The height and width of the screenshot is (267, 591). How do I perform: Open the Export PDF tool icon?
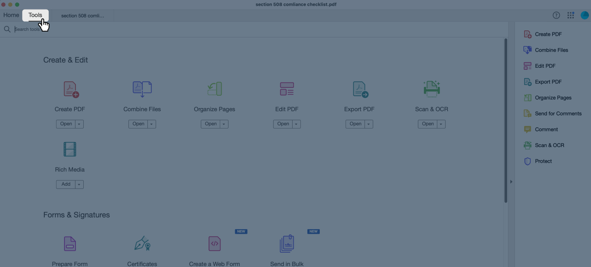click(359, 89)
